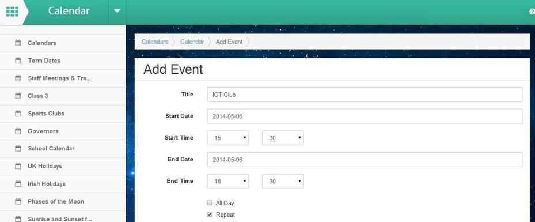
Task: Open the End Time minutes dropdown
Action: pos(283,182)
